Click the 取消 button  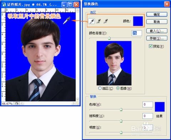[x=157, y=22]
